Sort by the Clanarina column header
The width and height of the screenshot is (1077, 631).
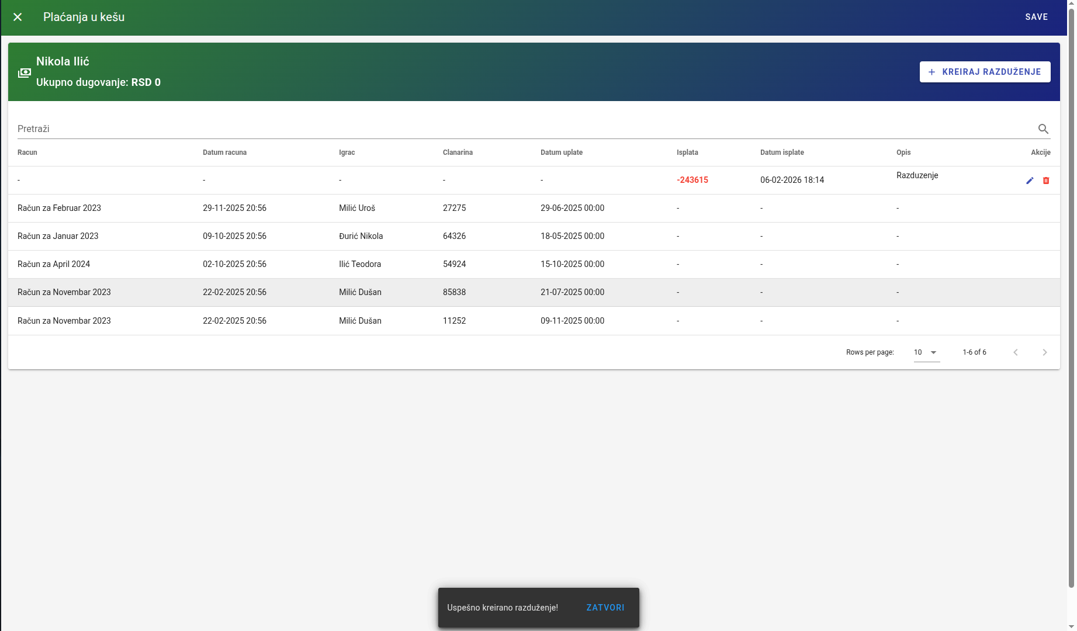tap(458, 152)
